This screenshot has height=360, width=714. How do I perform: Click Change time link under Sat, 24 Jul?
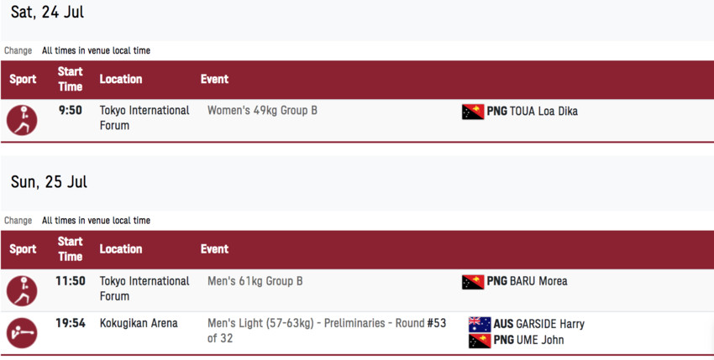coord(18,50)
